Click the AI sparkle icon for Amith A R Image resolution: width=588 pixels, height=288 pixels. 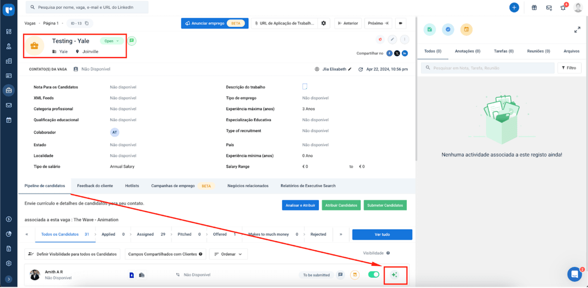394,275
